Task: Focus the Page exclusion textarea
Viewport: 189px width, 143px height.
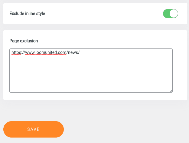Action: 91,70
